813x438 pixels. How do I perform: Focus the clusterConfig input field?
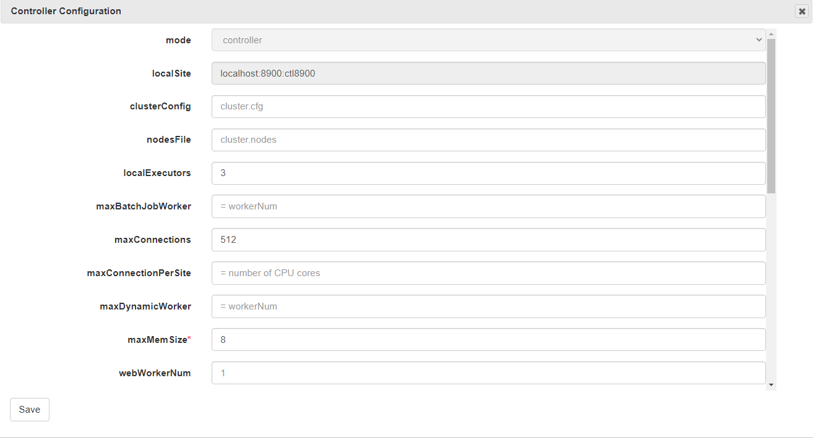(x=488, y=107)
